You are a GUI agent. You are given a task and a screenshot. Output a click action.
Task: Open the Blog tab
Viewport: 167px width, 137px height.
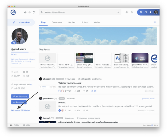click(x=43, y=22)
